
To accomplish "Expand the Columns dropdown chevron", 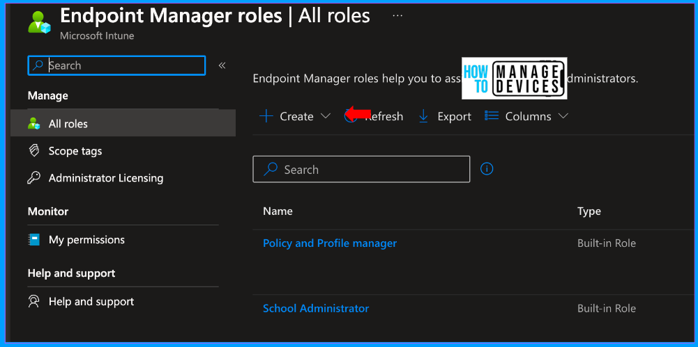I will 563,116.
